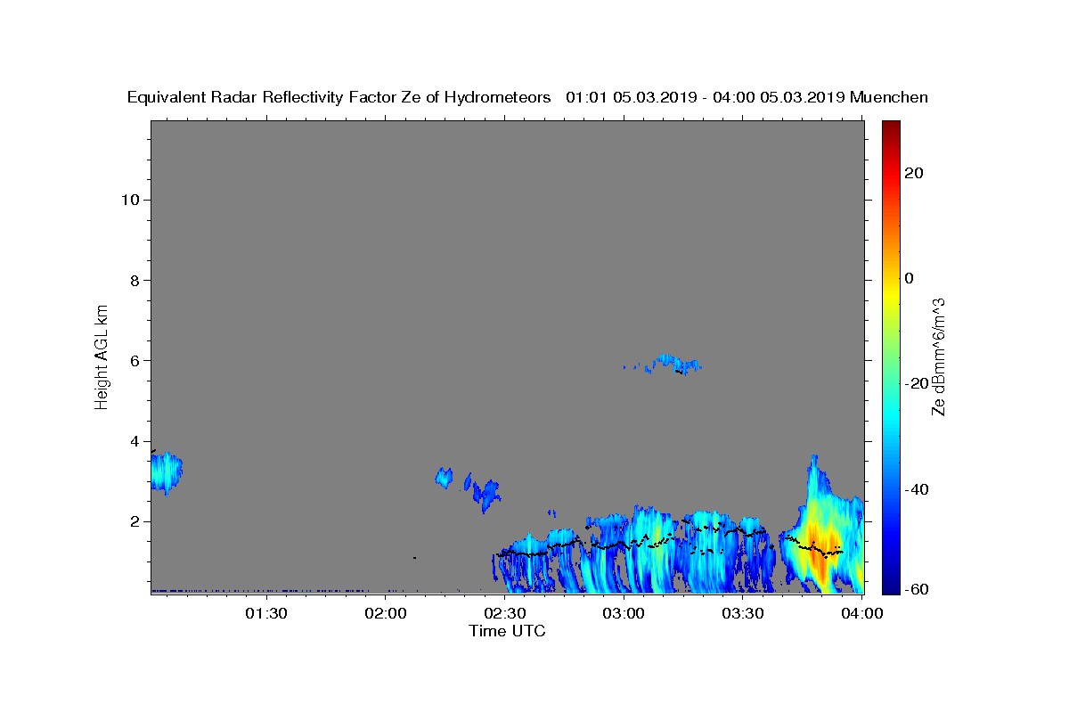Click the 'Height AGL km' axis label
This screenshot has width=1069, height=713.
(x=102, y=356)
